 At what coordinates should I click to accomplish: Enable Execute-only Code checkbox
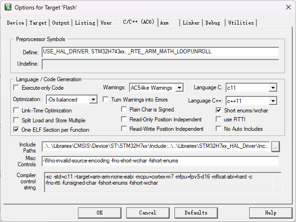point(17,88)
